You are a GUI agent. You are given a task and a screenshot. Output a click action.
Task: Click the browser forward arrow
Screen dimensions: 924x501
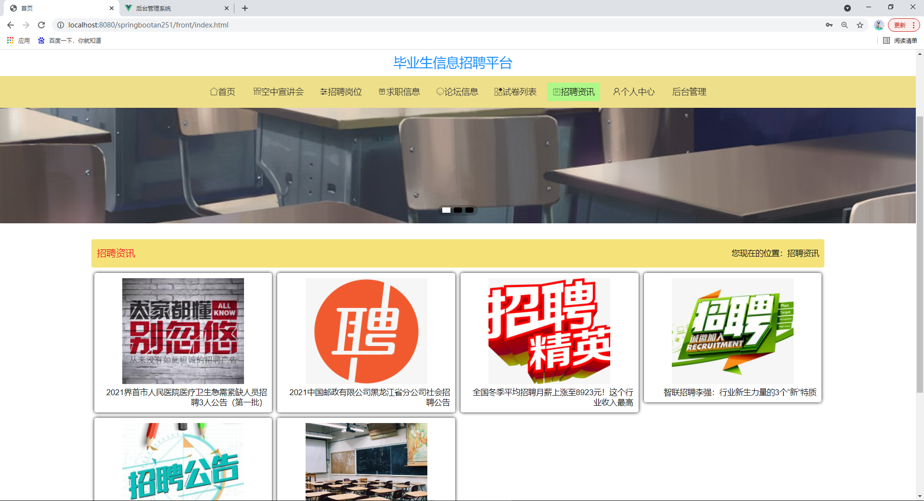point(26,25)
